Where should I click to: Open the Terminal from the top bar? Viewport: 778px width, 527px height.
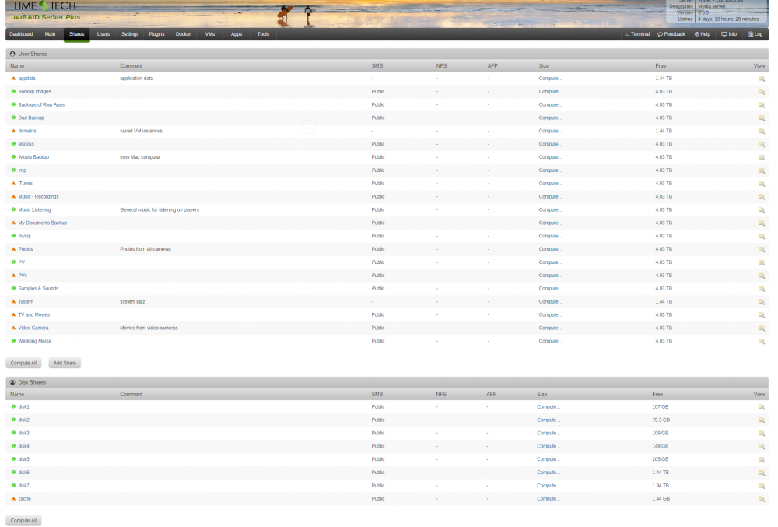coord(637,34)
